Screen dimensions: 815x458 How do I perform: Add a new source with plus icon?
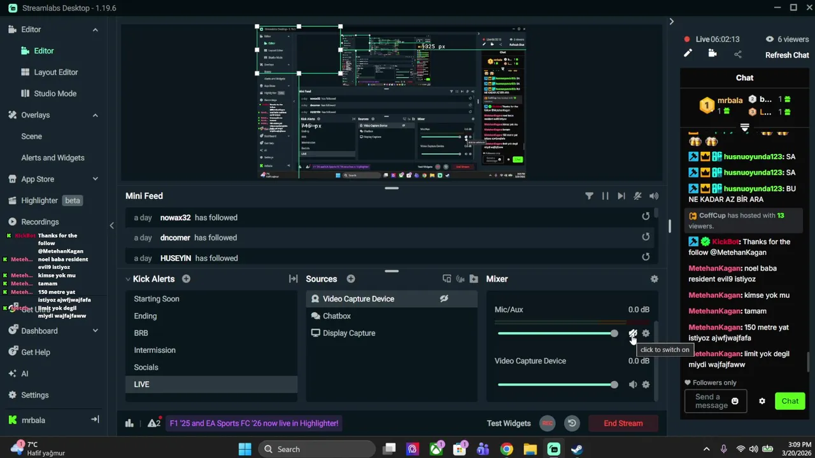pyautogui.click(x=351, y=279)
